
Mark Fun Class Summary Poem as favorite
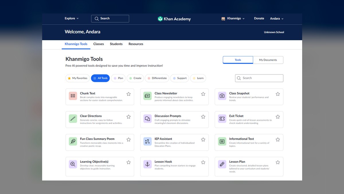coord(128,139)
